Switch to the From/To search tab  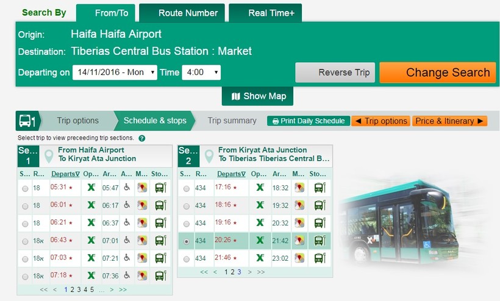coord(105,13)
